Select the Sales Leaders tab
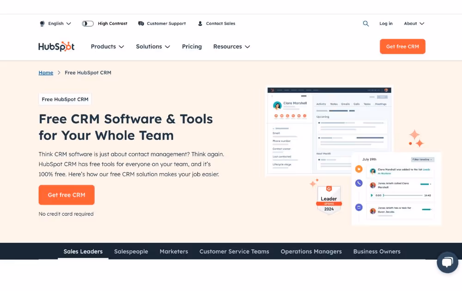Viewport: 462px width, 291px height. (x=83, y=252)
